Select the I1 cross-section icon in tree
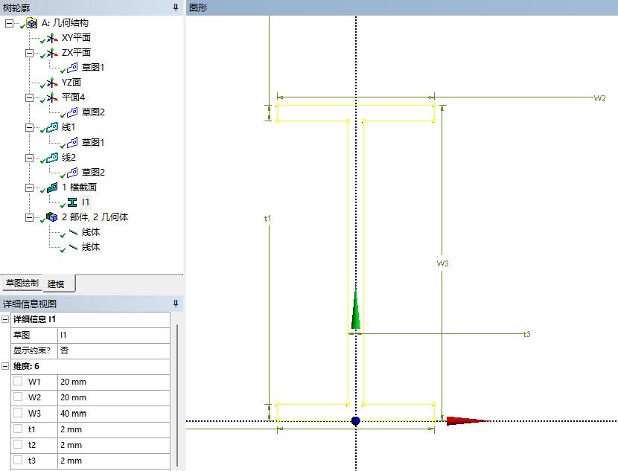This screenshot has height=471, width=618. (x=72, y=202)
